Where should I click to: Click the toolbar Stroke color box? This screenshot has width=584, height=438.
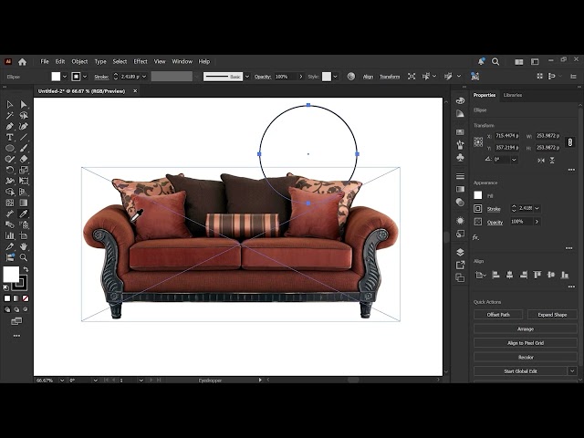tap(20, 284)
